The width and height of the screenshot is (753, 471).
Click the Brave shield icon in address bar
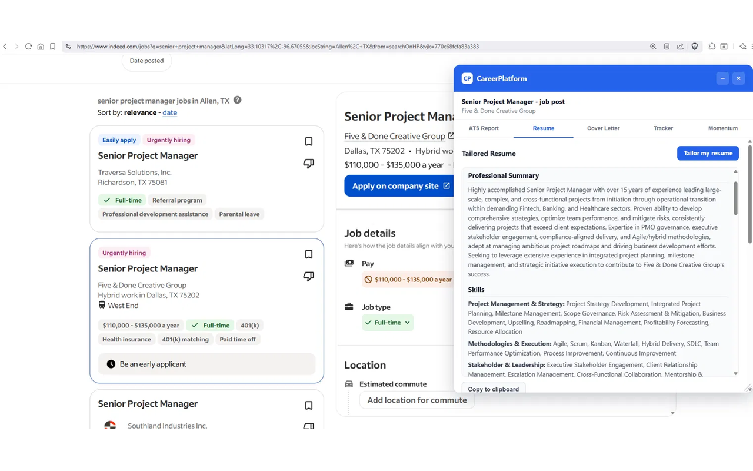695,47
